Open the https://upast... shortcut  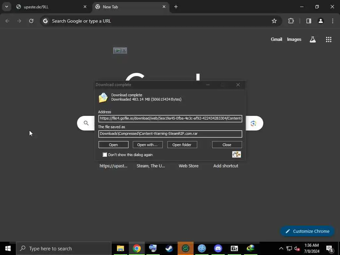114,166
